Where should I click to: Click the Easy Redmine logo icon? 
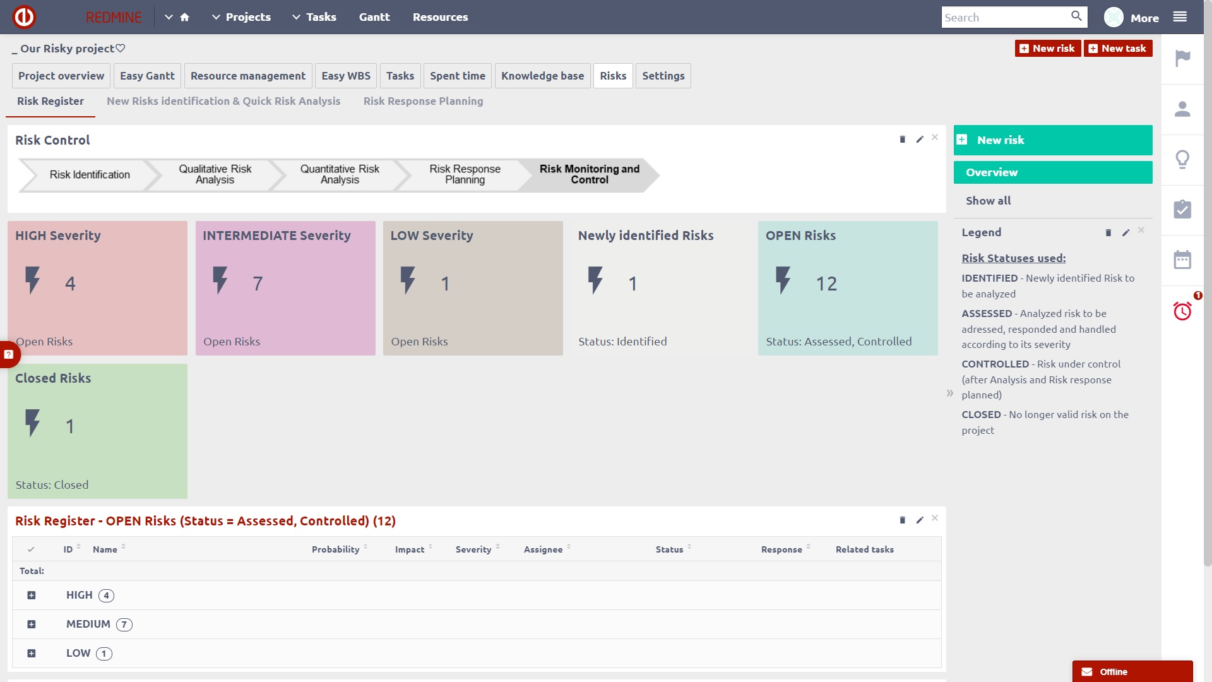(25, 17)
